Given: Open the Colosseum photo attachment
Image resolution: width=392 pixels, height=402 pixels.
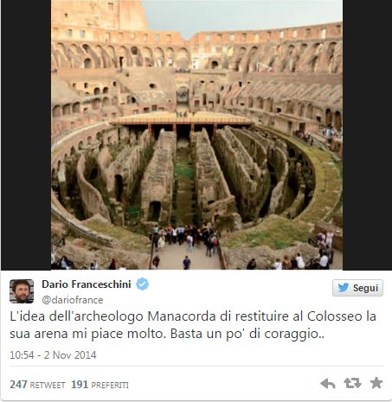Looking at the screenshot, I should coord(196,135).
